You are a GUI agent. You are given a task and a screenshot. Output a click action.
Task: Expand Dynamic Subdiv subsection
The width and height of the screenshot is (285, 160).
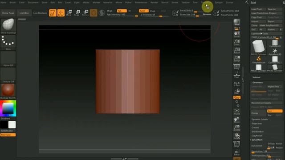pos(260,120)
